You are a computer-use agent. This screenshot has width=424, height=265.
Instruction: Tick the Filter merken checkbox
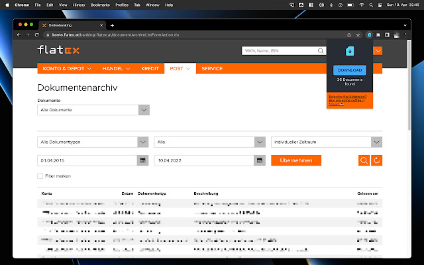[x=40, y=176]
